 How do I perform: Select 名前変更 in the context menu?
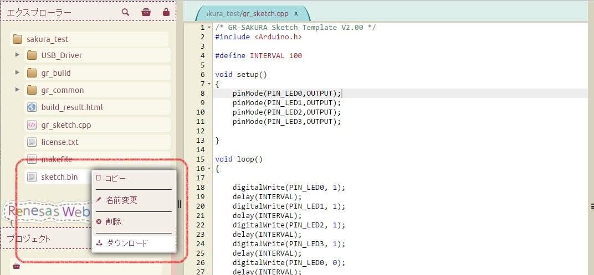point(121,200)
